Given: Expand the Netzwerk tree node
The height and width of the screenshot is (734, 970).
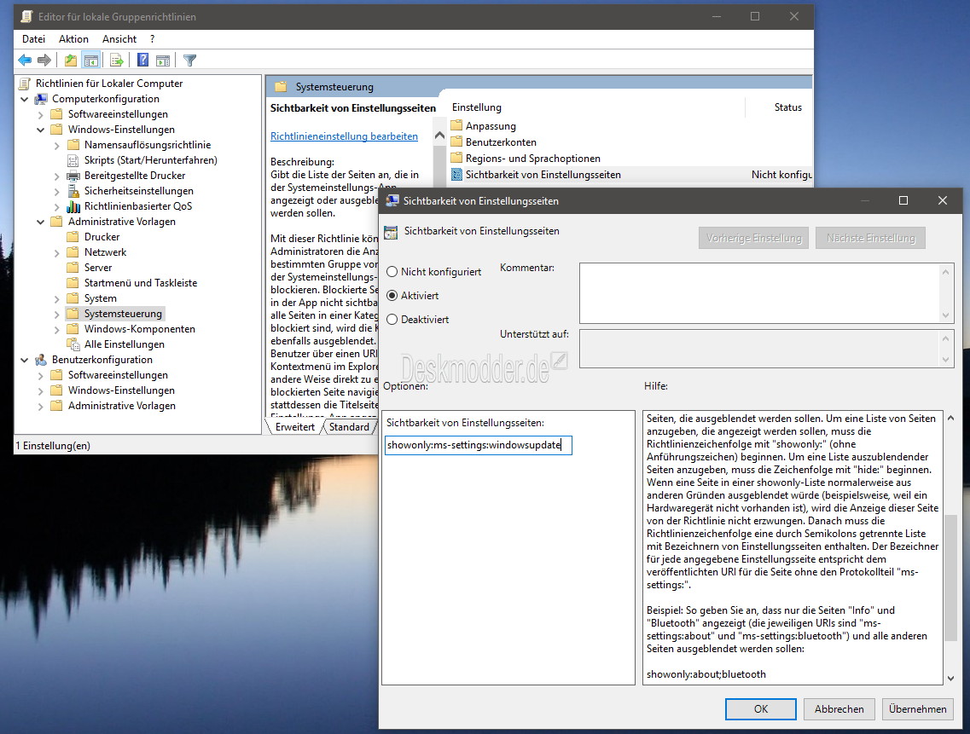Looking at the screenshot, I should (x=57, y=252).
